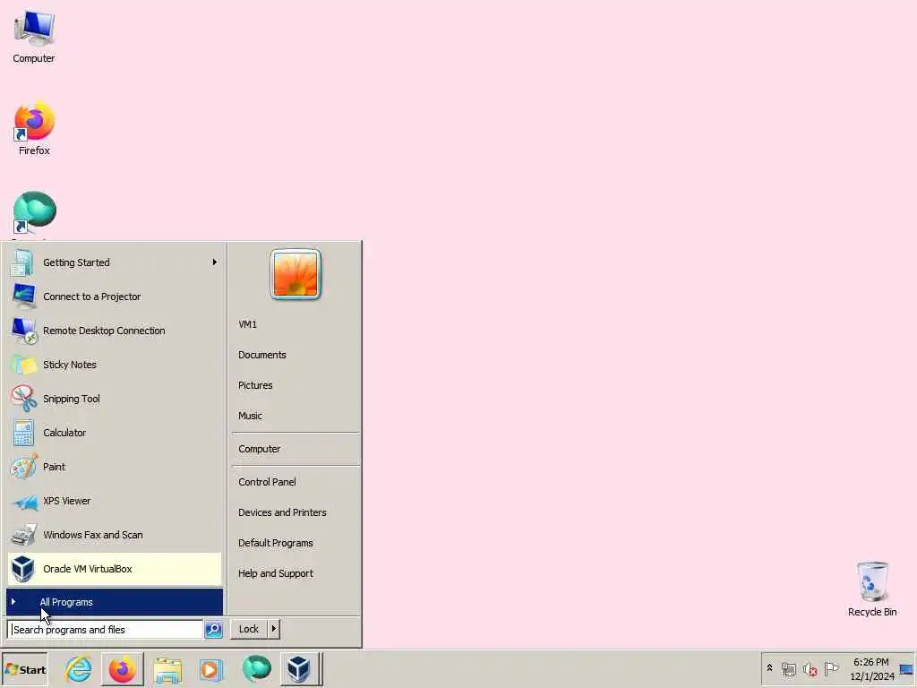Click the taskbar clock showing 6:26 PM
The image size is (917, 688).
pos(871,669)
